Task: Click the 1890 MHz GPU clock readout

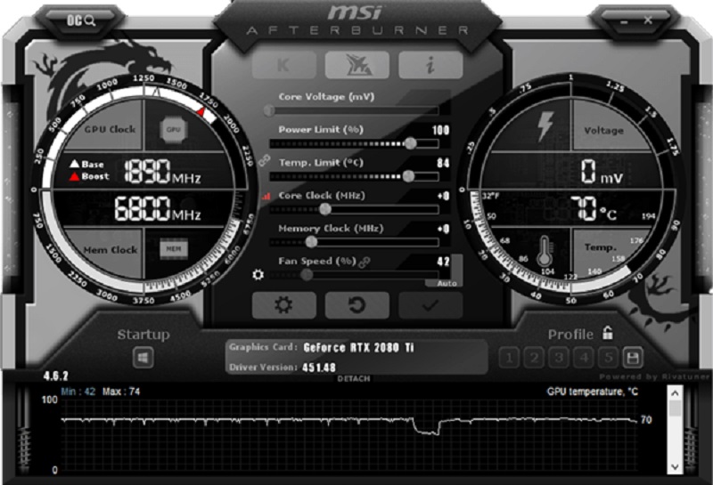Action: pos(163,172)
